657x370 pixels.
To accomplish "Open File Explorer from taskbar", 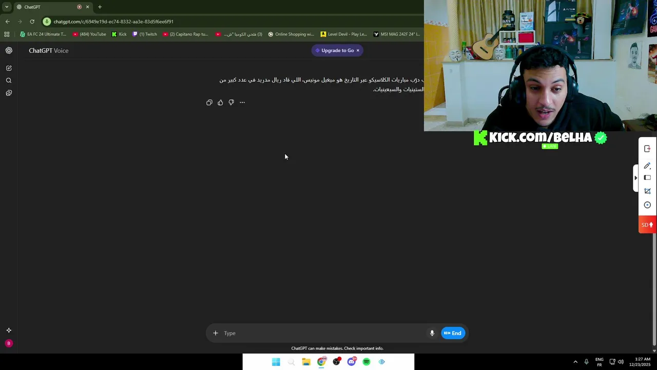I will [x=306, y=362].
